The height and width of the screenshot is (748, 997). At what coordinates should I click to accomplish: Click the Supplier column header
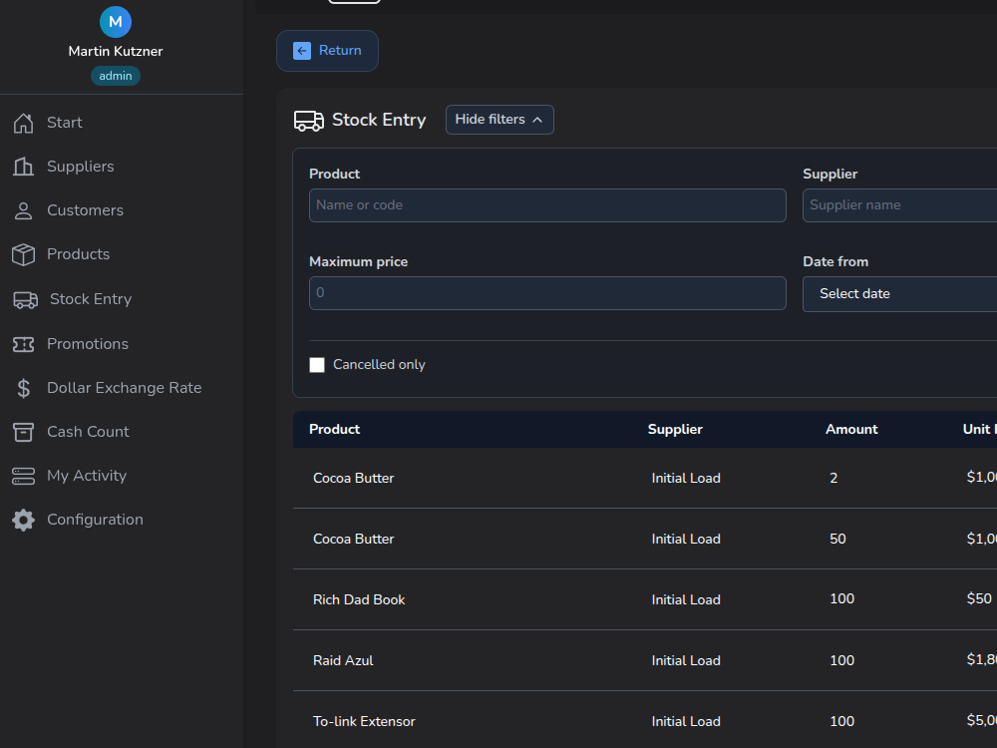click(x=675, y=429)
